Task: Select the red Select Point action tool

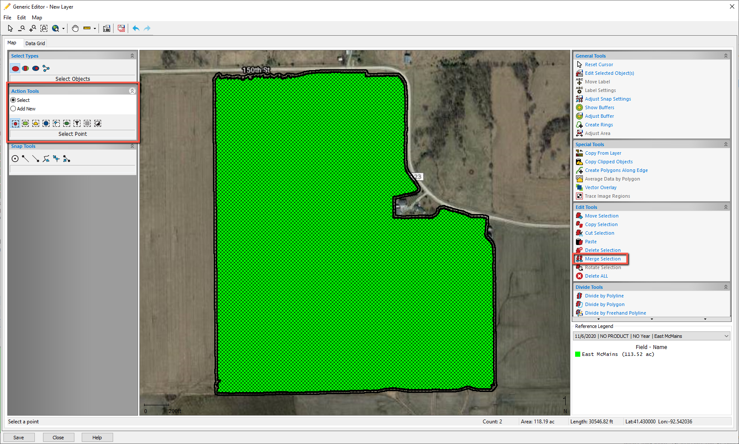Action: pos(15,123)
